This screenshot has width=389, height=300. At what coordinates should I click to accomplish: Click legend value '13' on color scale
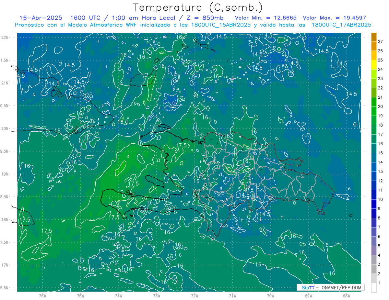tap(380, 172)
